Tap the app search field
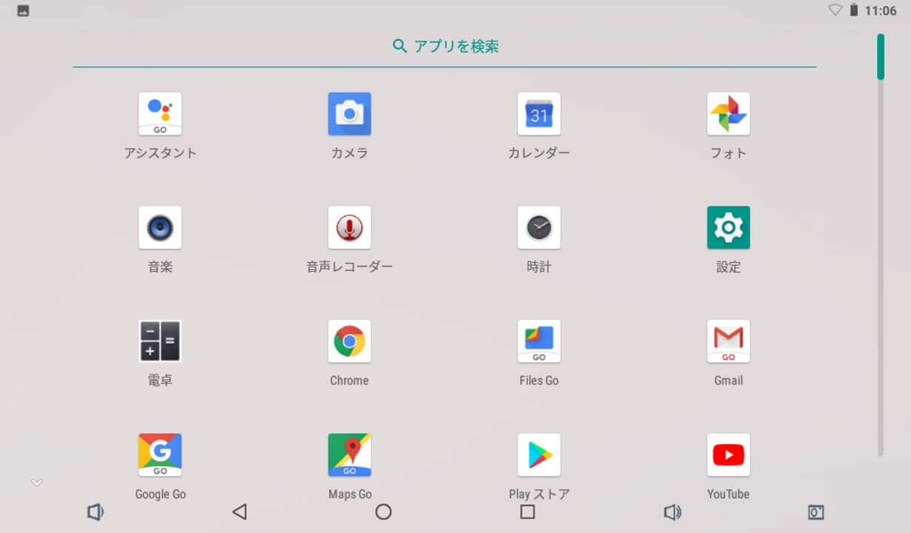The width and height of the screenshot is (911, 533). pyautogui.click(x=445, y=47)
